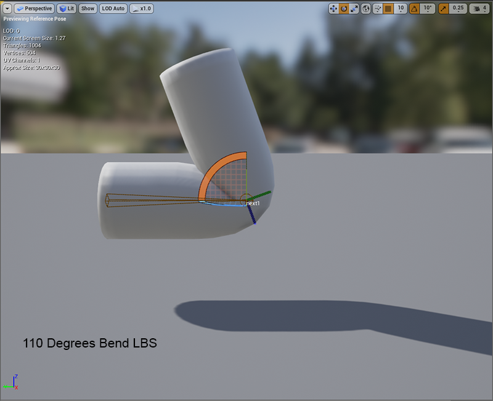Select the Scale transform tool

[x=354, y=9]
